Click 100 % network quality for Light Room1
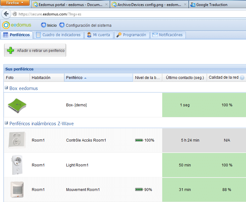 (x=227, y=165)
